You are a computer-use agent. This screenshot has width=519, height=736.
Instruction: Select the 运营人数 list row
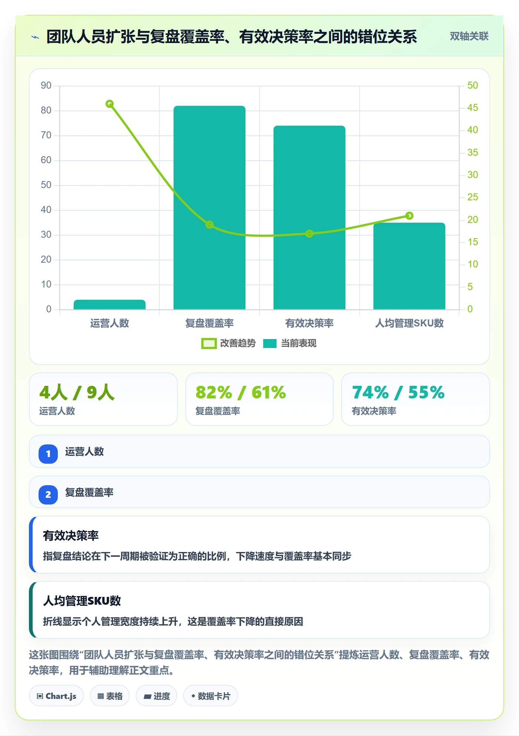click(x=259, y=451)
